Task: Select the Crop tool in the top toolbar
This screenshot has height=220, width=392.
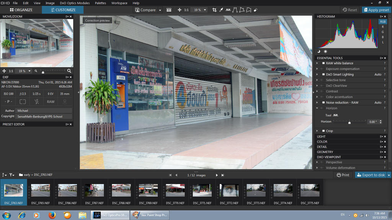Action: pos(214,10)
